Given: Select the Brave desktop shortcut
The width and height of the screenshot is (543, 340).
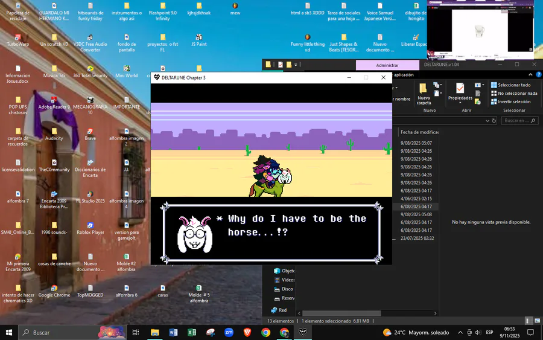Looking at the screenshot, I should point(90,134).
